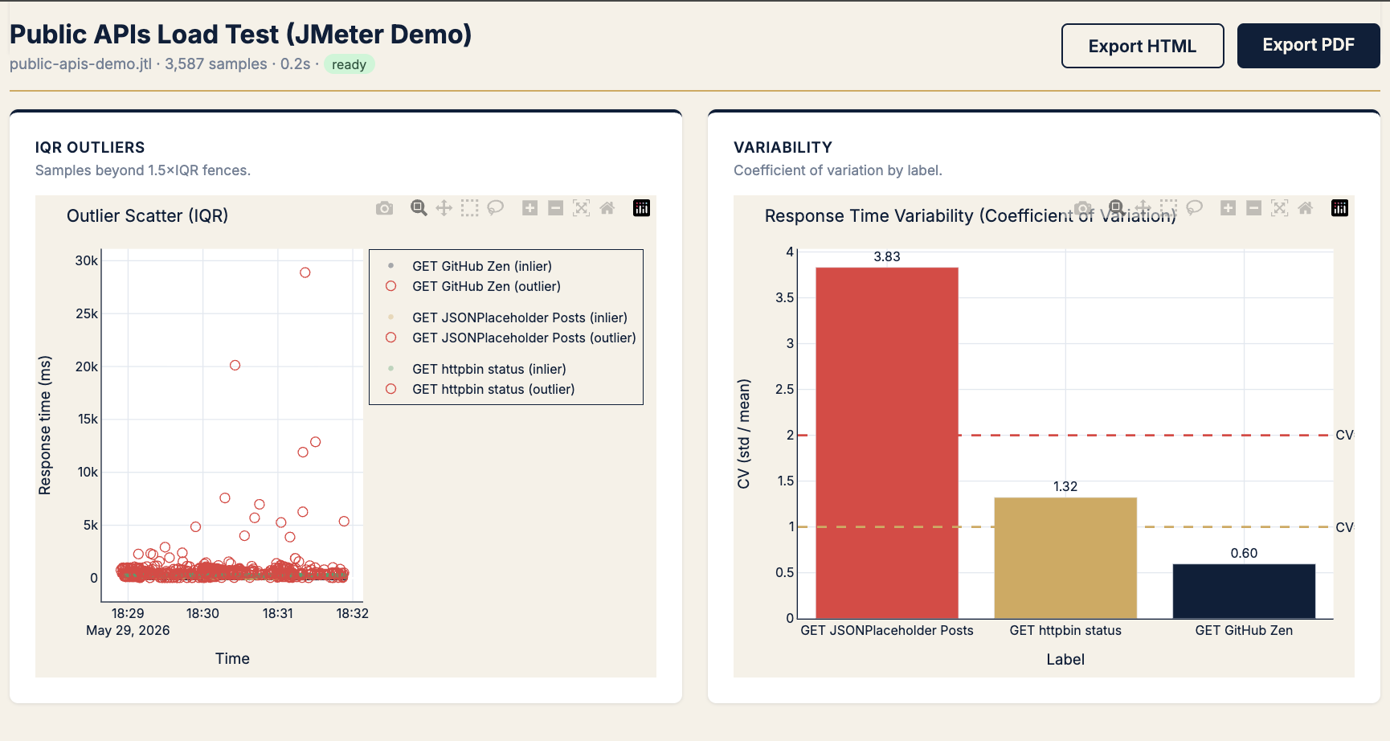Image resolution: width=1390 pixels, height=741 pixels.
Task: Click the '18:30' time axis tick
Action: (202, 613)
